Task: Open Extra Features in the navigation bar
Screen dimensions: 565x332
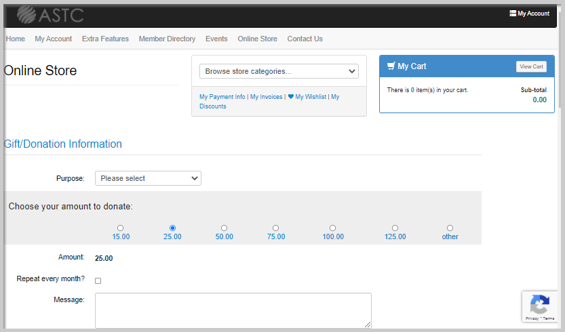Action: pyautogui.click(x=105, y=39)
